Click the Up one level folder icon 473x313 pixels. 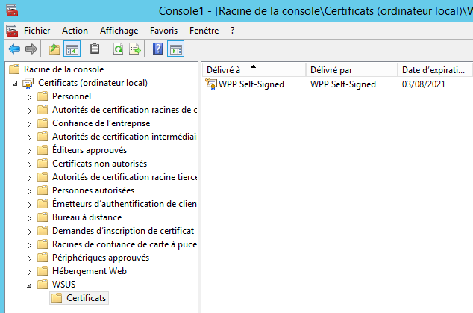[x=54, y=49]
